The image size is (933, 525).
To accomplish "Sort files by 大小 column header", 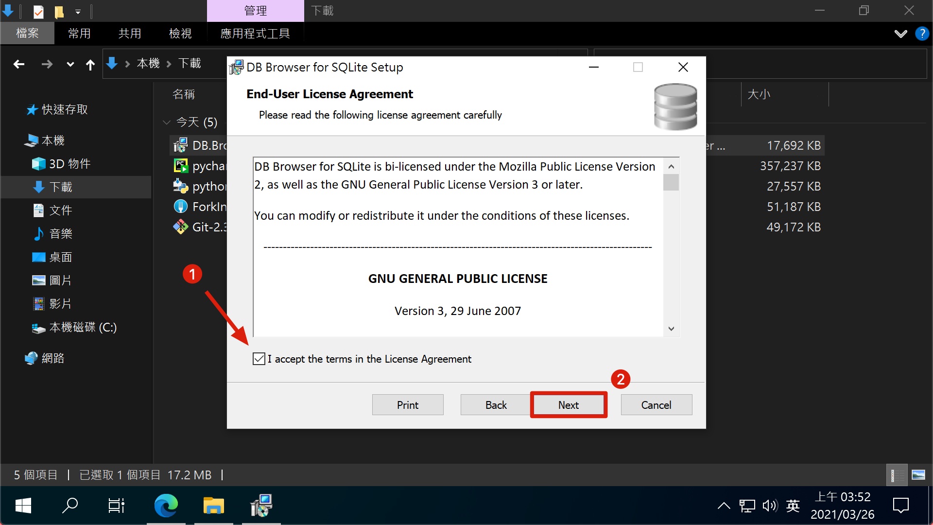I will [759, 94].
